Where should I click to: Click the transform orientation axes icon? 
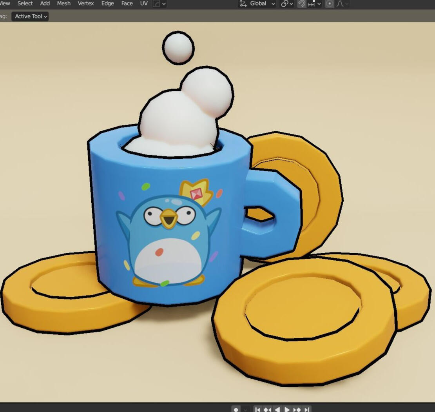click(243, 4)
